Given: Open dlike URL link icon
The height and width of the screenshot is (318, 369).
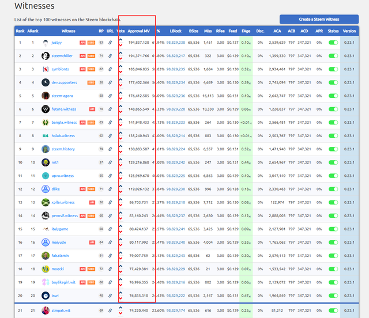Looking at the screenshot, I should [x=110, y=189].
